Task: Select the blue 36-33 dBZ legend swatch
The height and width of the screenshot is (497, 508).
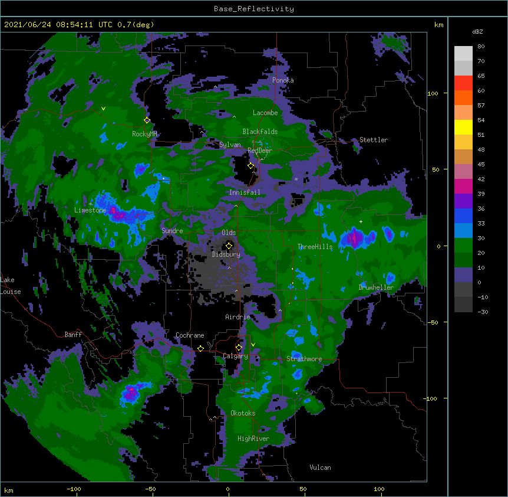Action: point(463,215)
